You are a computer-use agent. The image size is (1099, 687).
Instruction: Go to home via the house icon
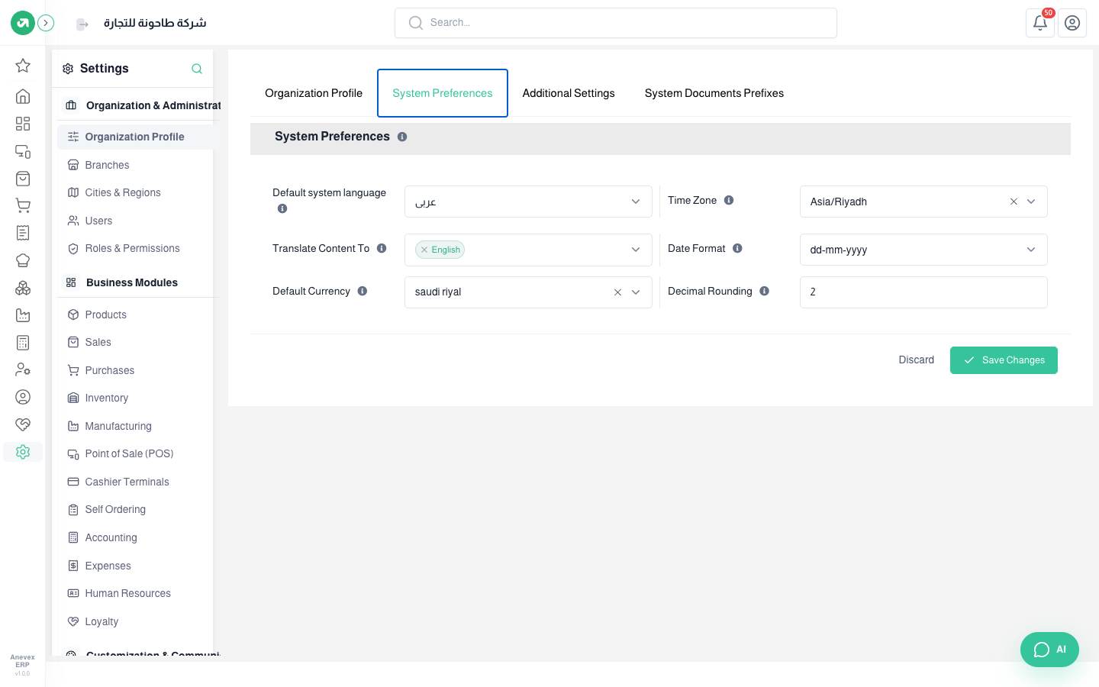pos(23,96)
